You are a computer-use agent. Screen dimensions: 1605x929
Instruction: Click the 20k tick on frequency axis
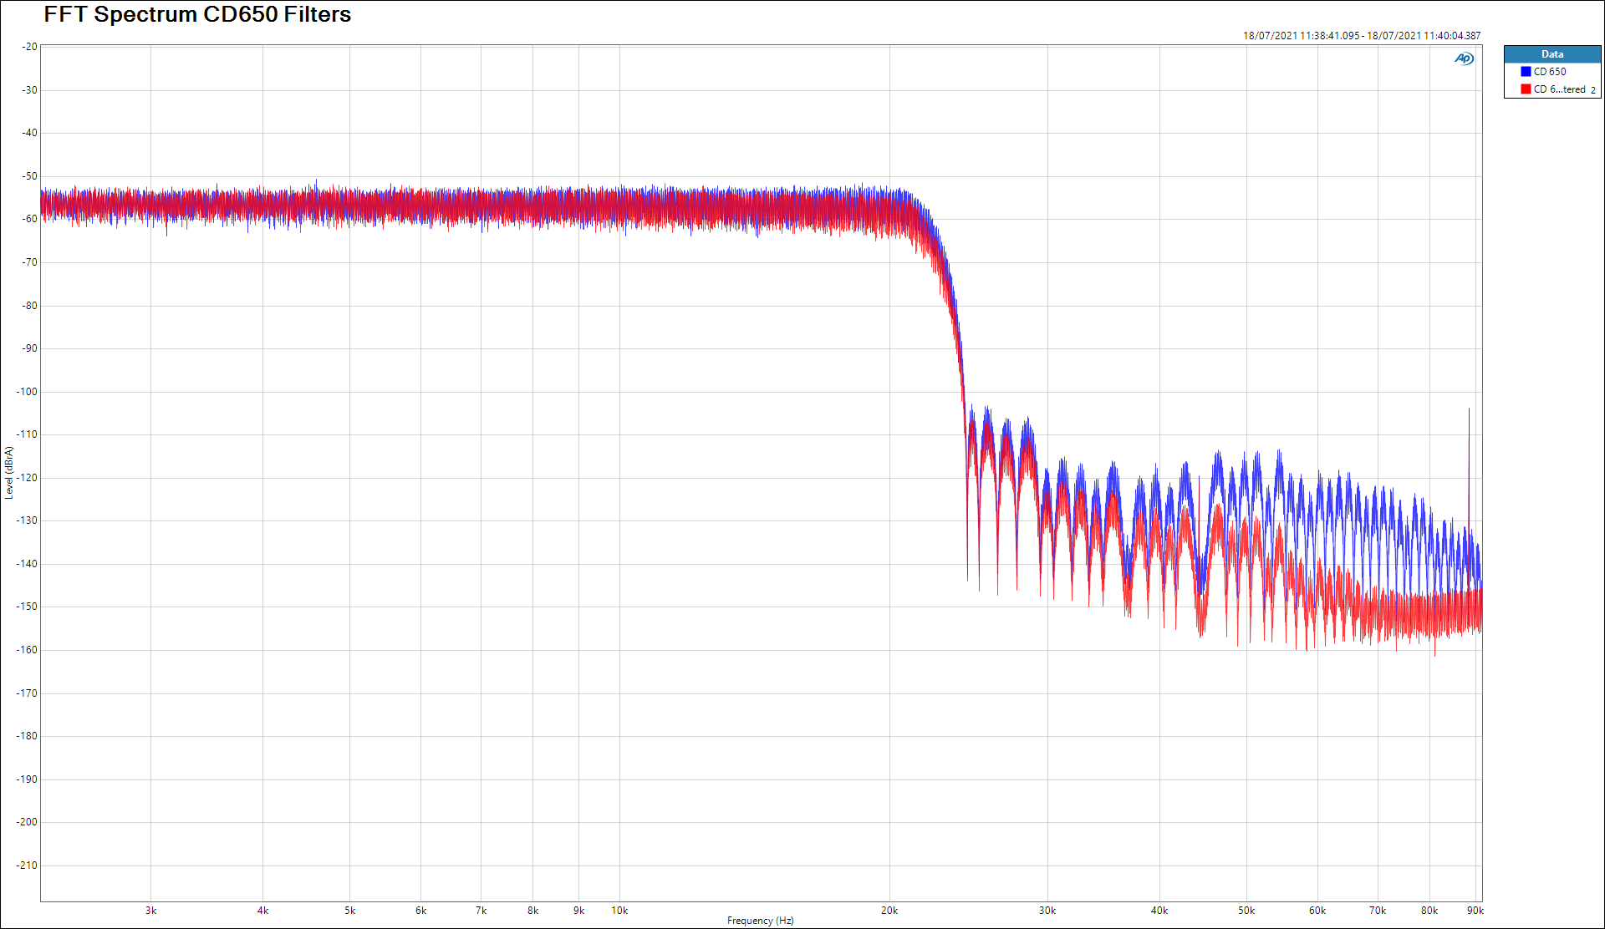pos(889,911)
